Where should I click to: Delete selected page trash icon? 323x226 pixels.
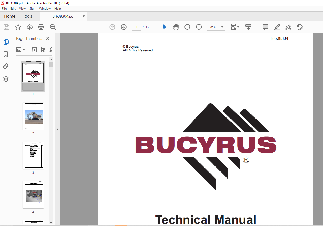pyautogui.click(x=34, y=50)
